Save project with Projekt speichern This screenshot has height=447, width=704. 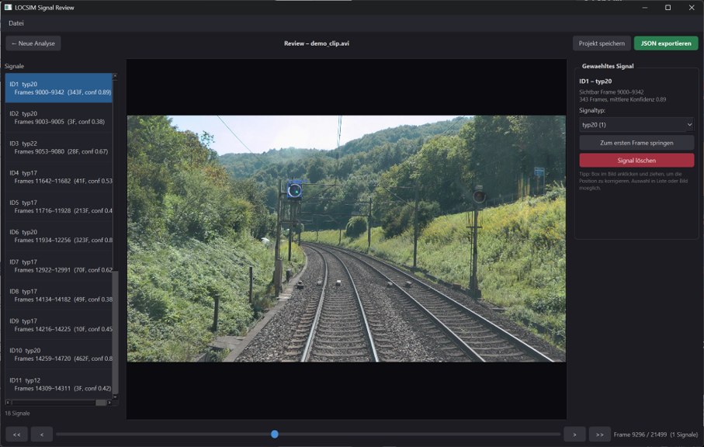point(602,43)
